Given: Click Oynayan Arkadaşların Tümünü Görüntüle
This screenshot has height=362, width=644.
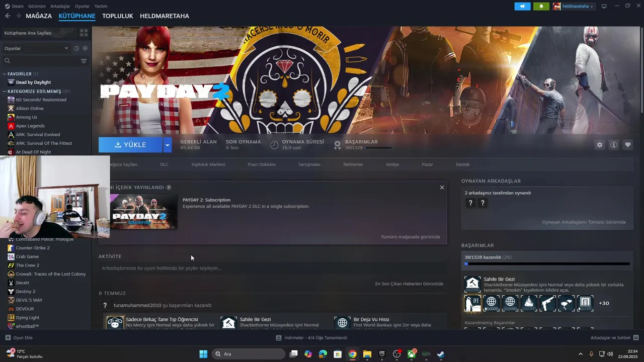Looking at the screenshot, I should click(x=584, y=222).
